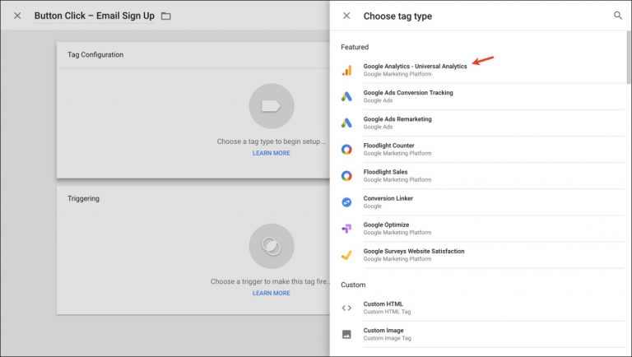The image size is (632, 357).
Task: Open the folder icon beside tag name
Action: click(x=166, y=16)
